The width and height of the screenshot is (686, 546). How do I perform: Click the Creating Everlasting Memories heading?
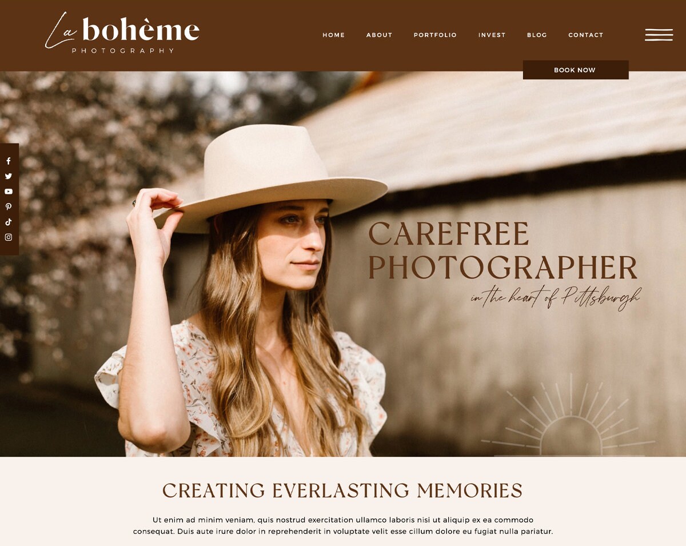(x=342, y=491)
